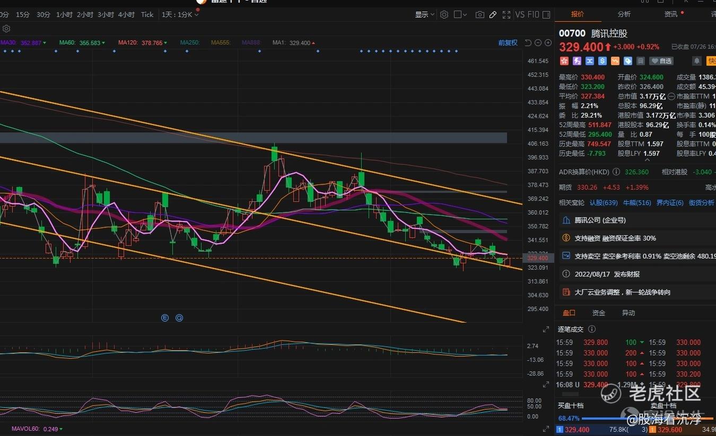Open the 资讯 news tab

point(671,14)
